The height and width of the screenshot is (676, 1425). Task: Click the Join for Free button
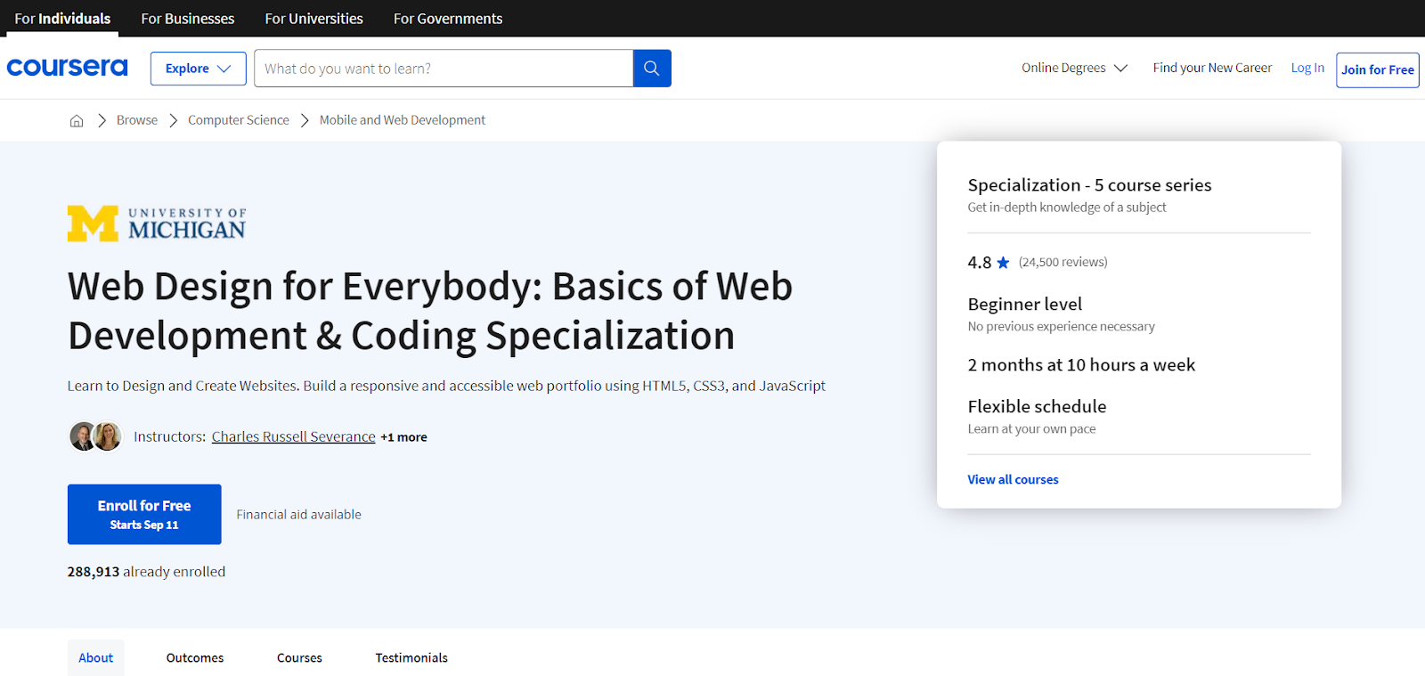click(1378, 69)
